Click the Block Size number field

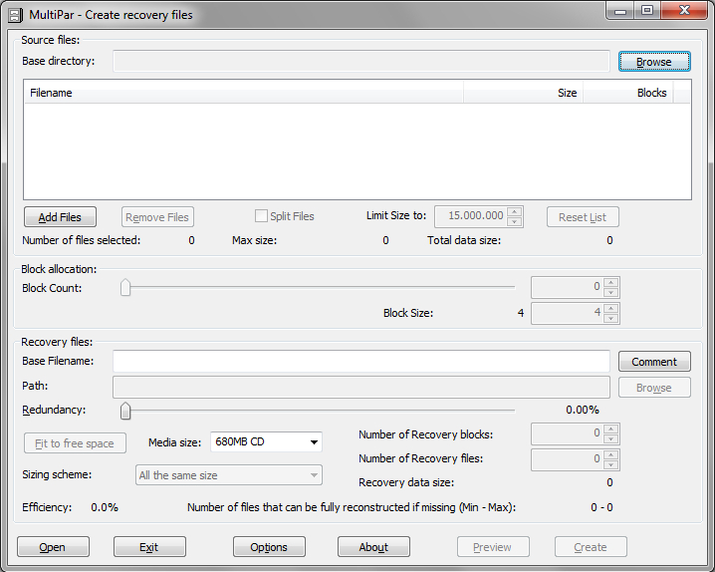point(567,313)
